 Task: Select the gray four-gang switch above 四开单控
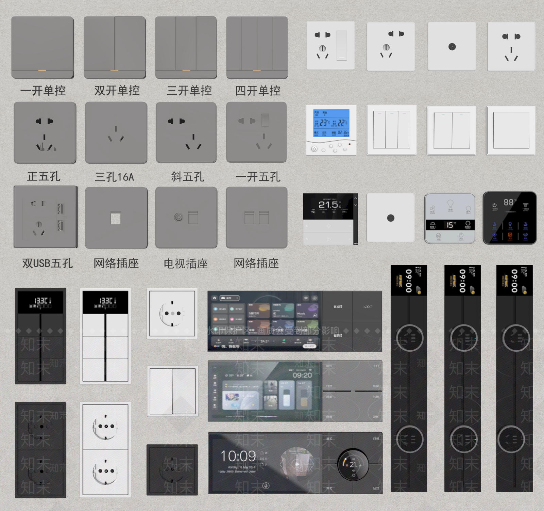[x=257, y=47]
